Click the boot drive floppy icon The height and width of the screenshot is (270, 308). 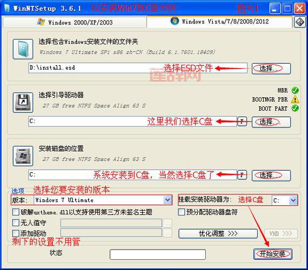(x=23, y=103)
